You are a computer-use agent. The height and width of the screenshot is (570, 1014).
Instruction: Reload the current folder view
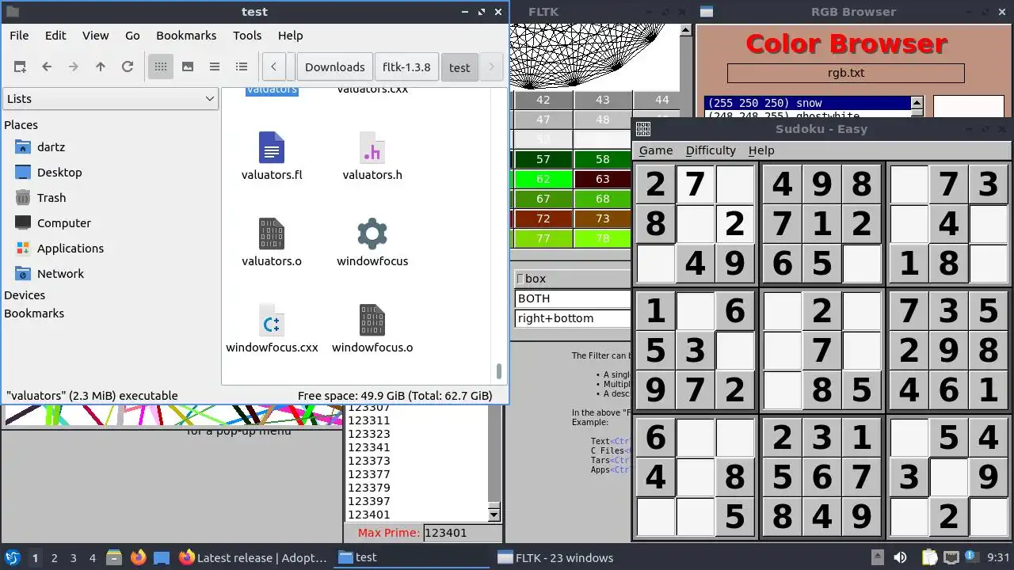click(128, 67)
